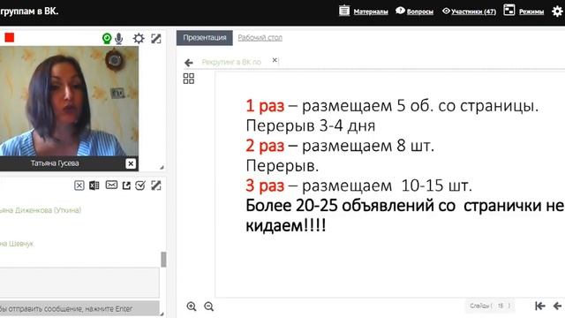This screenshot has height=318, width=565.
Task: Mute the microphone icon
Action: [x=119, y=38]
